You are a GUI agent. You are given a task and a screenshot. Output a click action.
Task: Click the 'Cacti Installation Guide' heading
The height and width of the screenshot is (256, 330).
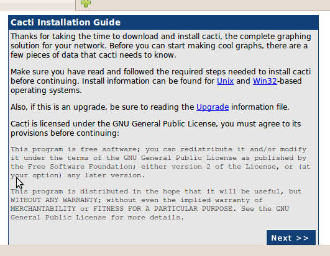click(x=66, y=22)
